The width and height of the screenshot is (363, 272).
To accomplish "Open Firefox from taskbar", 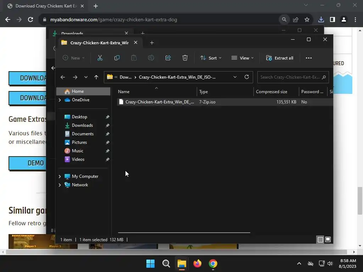I will click(x=197, y=263).
